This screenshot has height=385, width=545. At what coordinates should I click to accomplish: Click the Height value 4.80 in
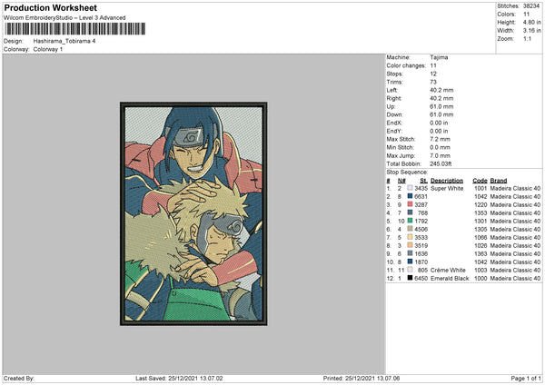(531, 22)
